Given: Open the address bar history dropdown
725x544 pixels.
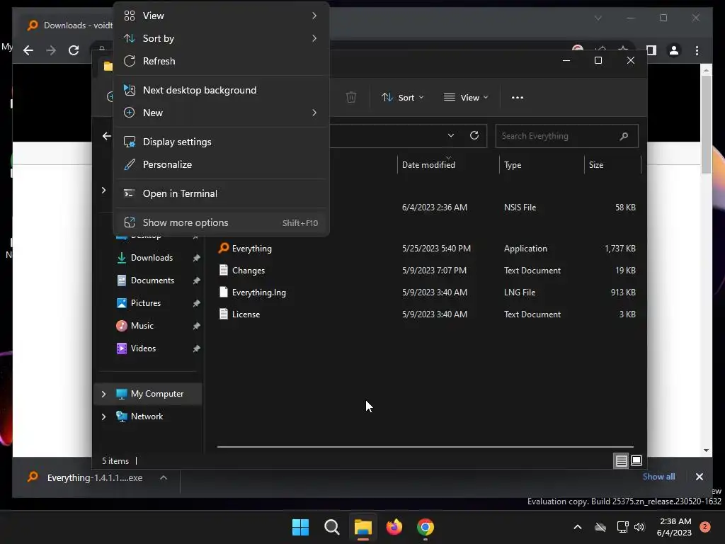Looking at the screenshot, I should coord(451,135).
